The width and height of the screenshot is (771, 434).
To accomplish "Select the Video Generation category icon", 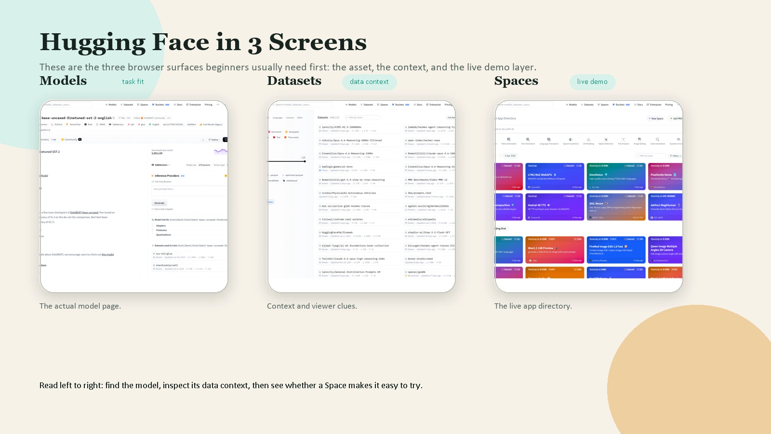I will (x=509, y=140).
